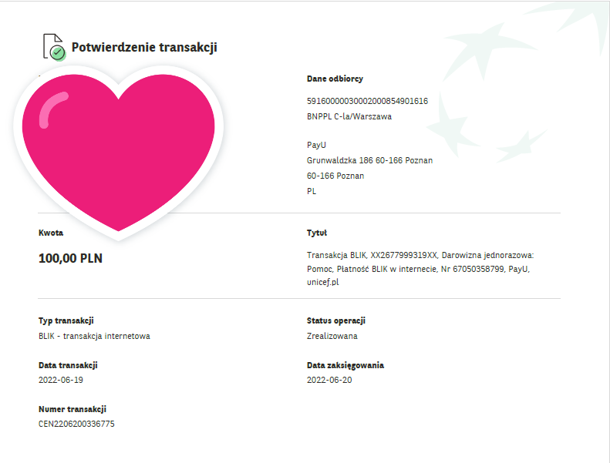Click the Kwota label
The image size is (610, 463).
[51, 233]
